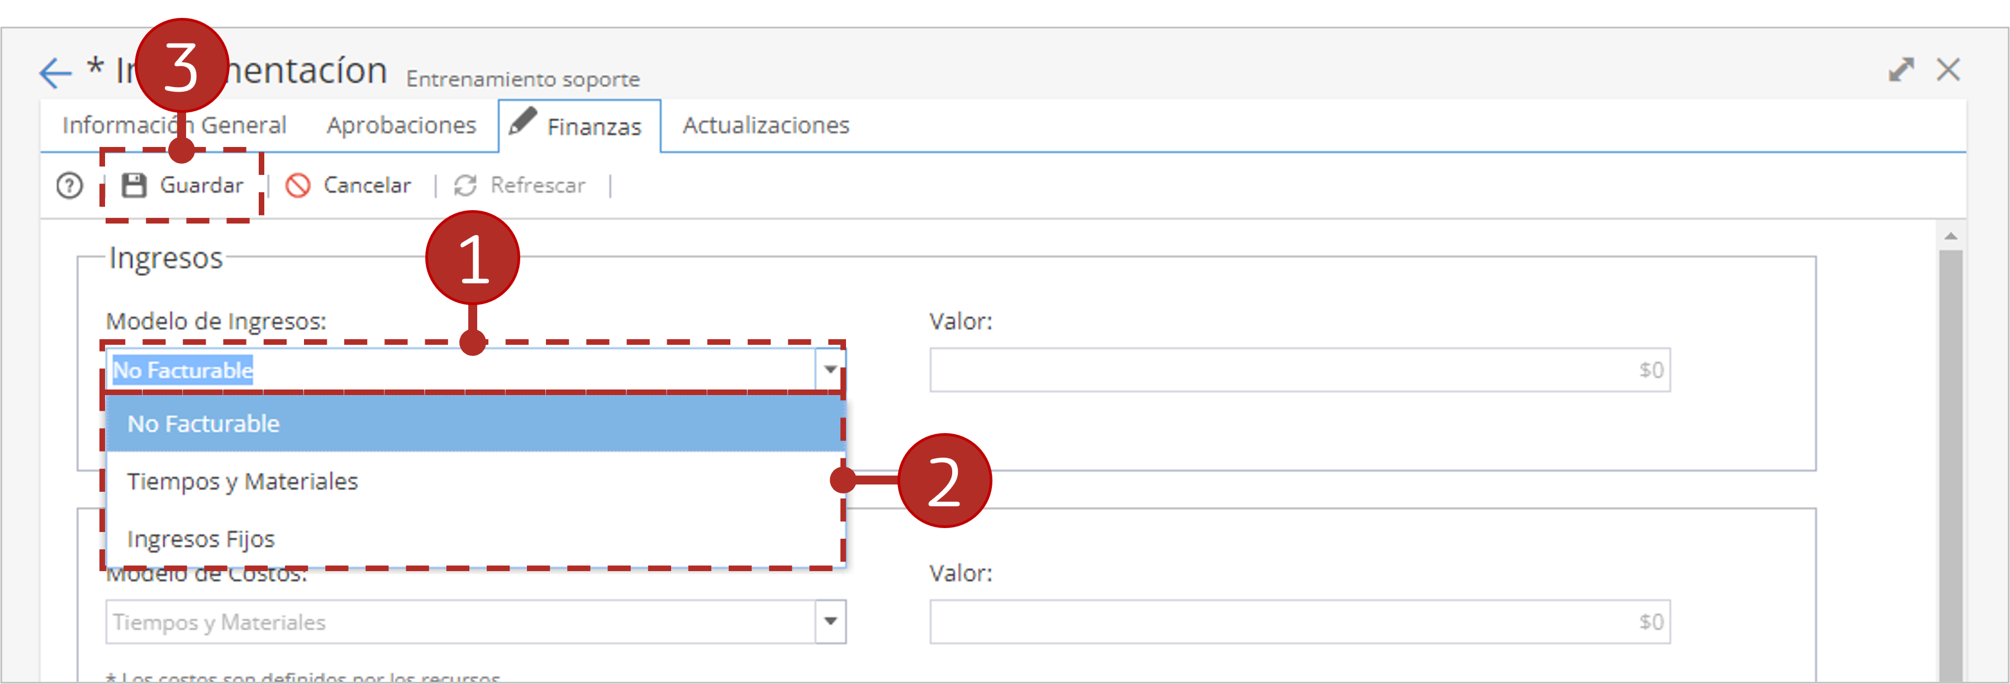Click the blue back arrow icon
Viewport: 2010px width, 684px height.
click(x=55, y=73)
